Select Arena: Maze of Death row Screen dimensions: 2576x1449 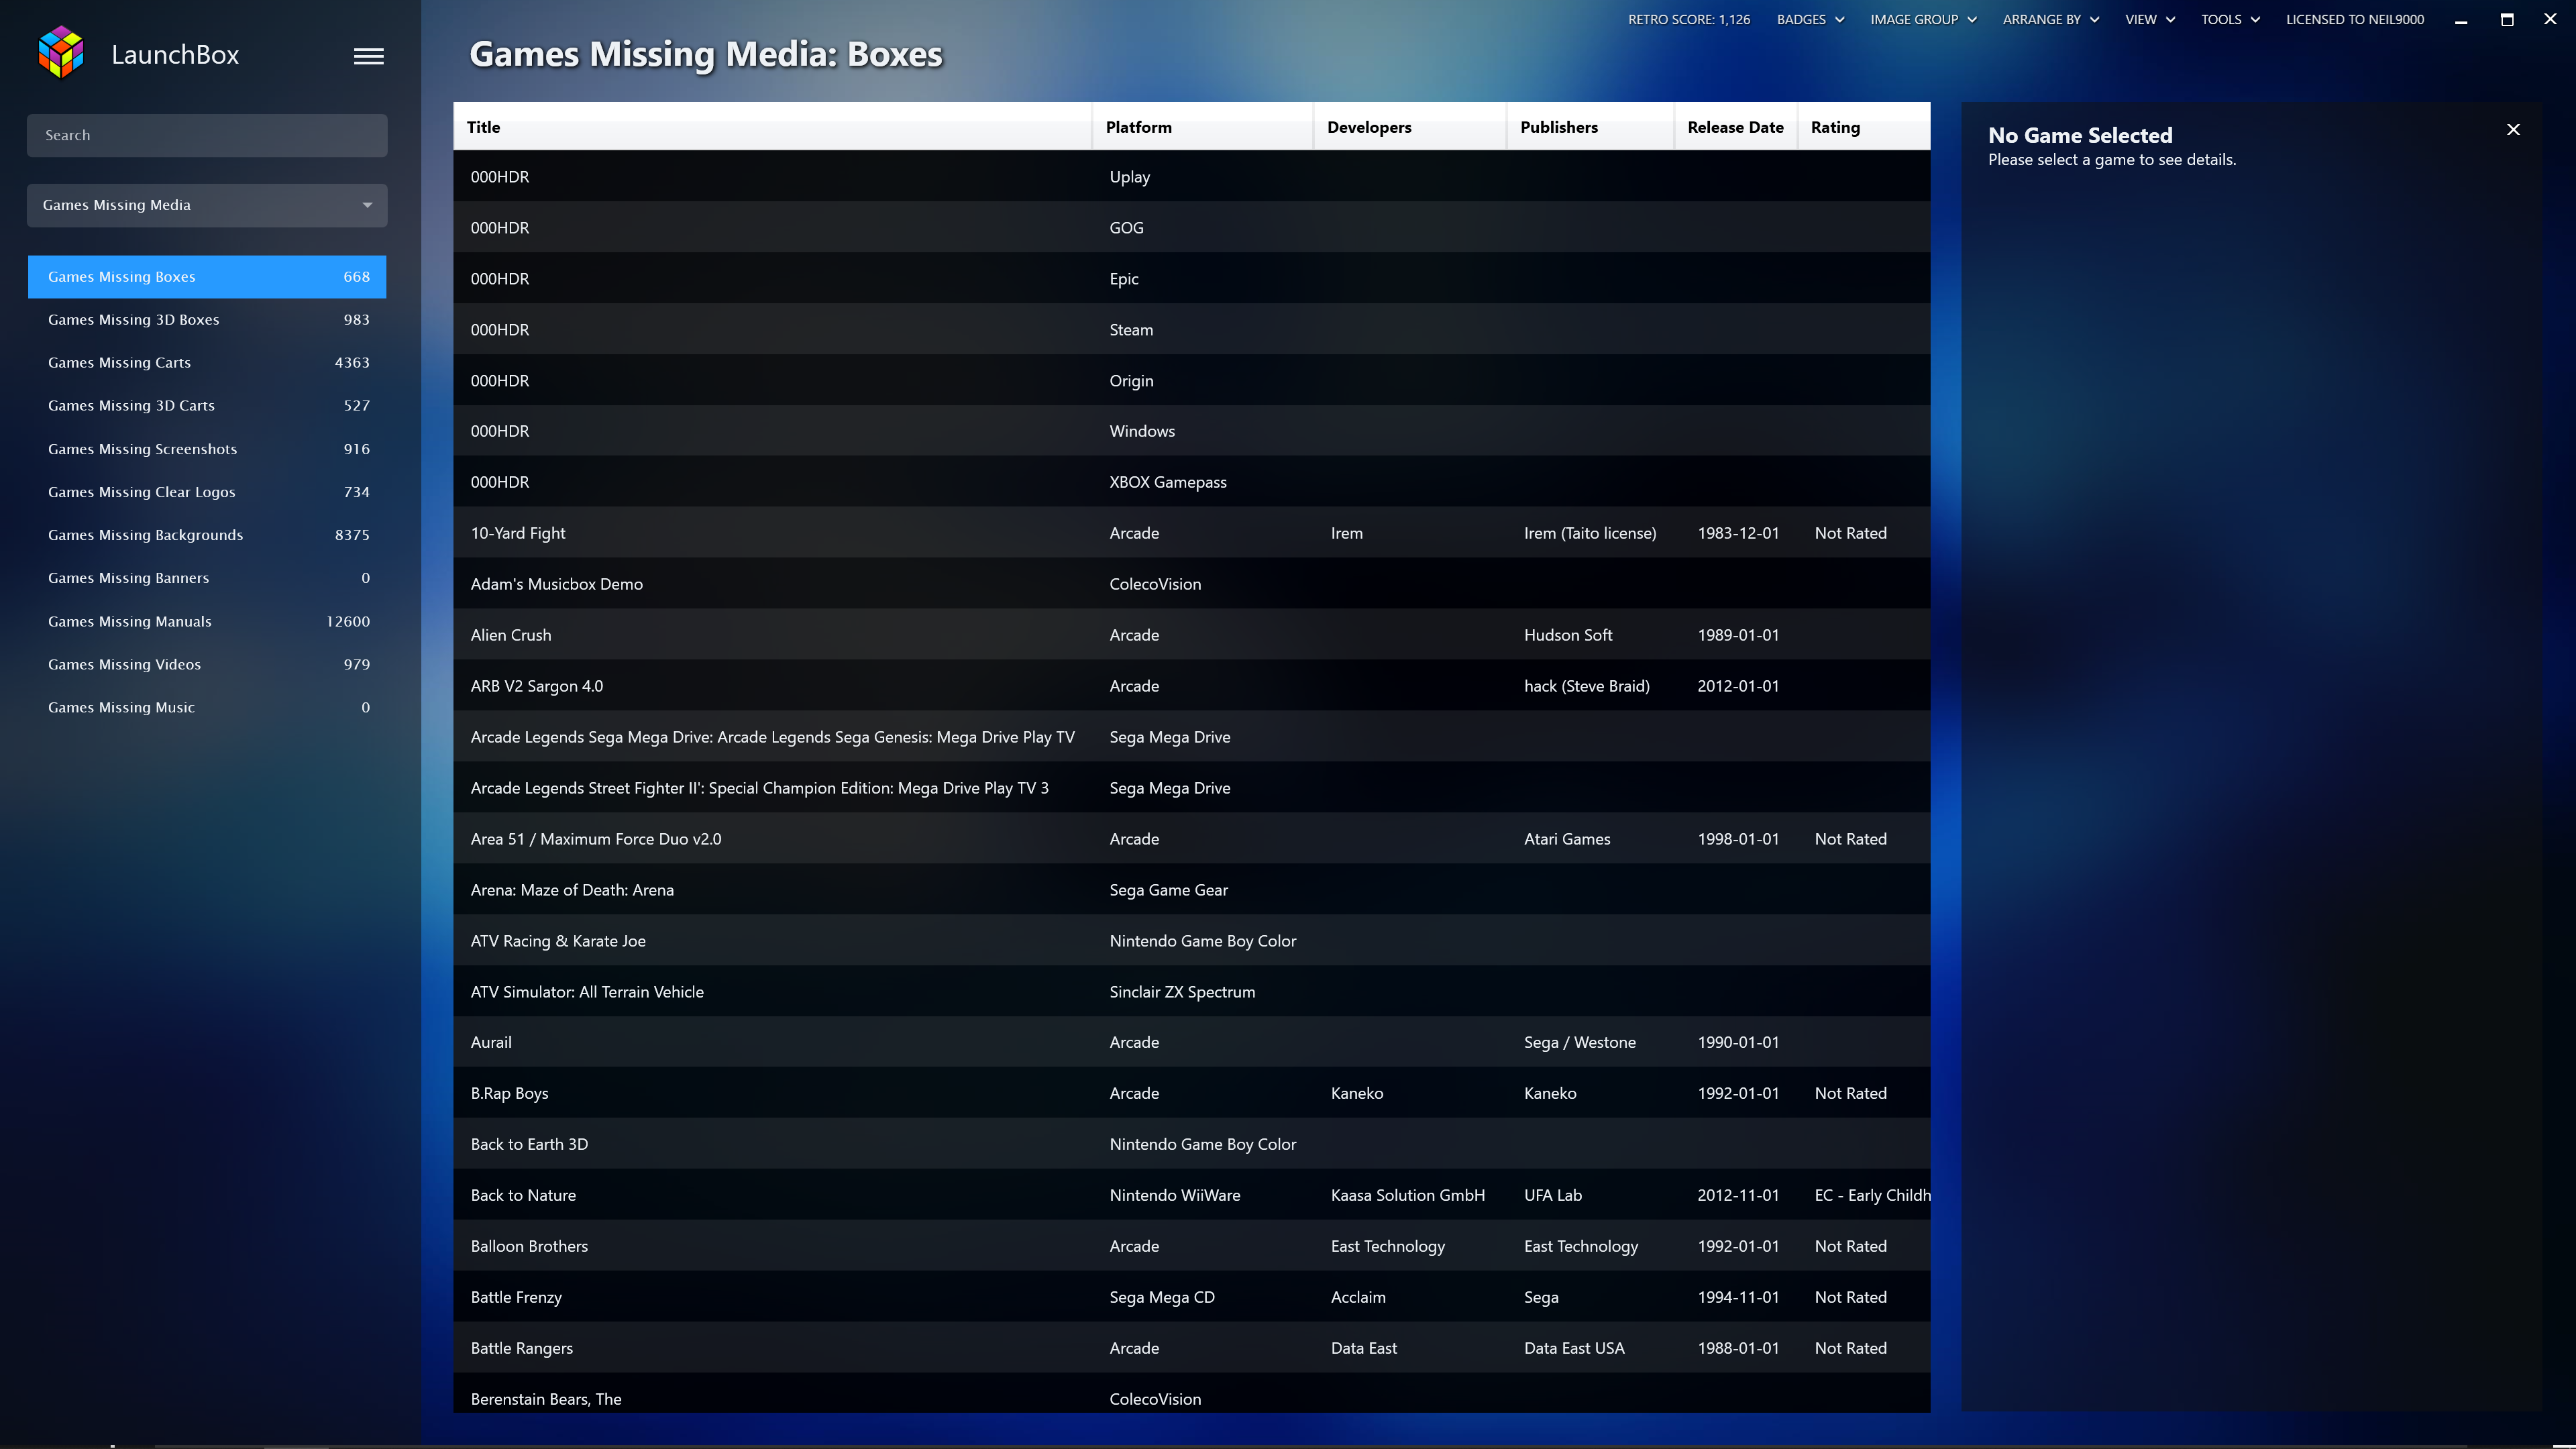1191,890
